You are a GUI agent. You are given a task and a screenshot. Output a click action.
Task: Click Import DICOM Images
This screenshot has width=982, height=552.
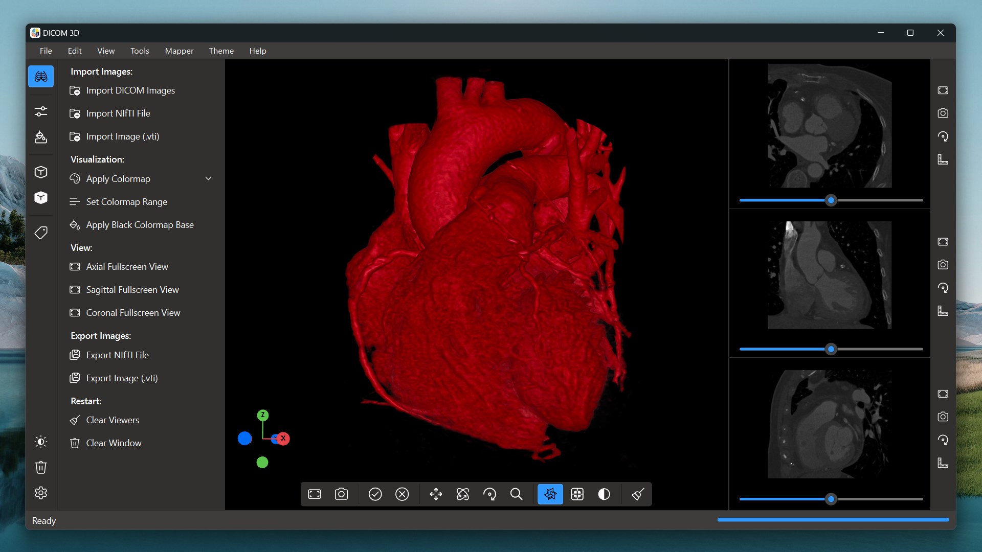tap(130, 90)
